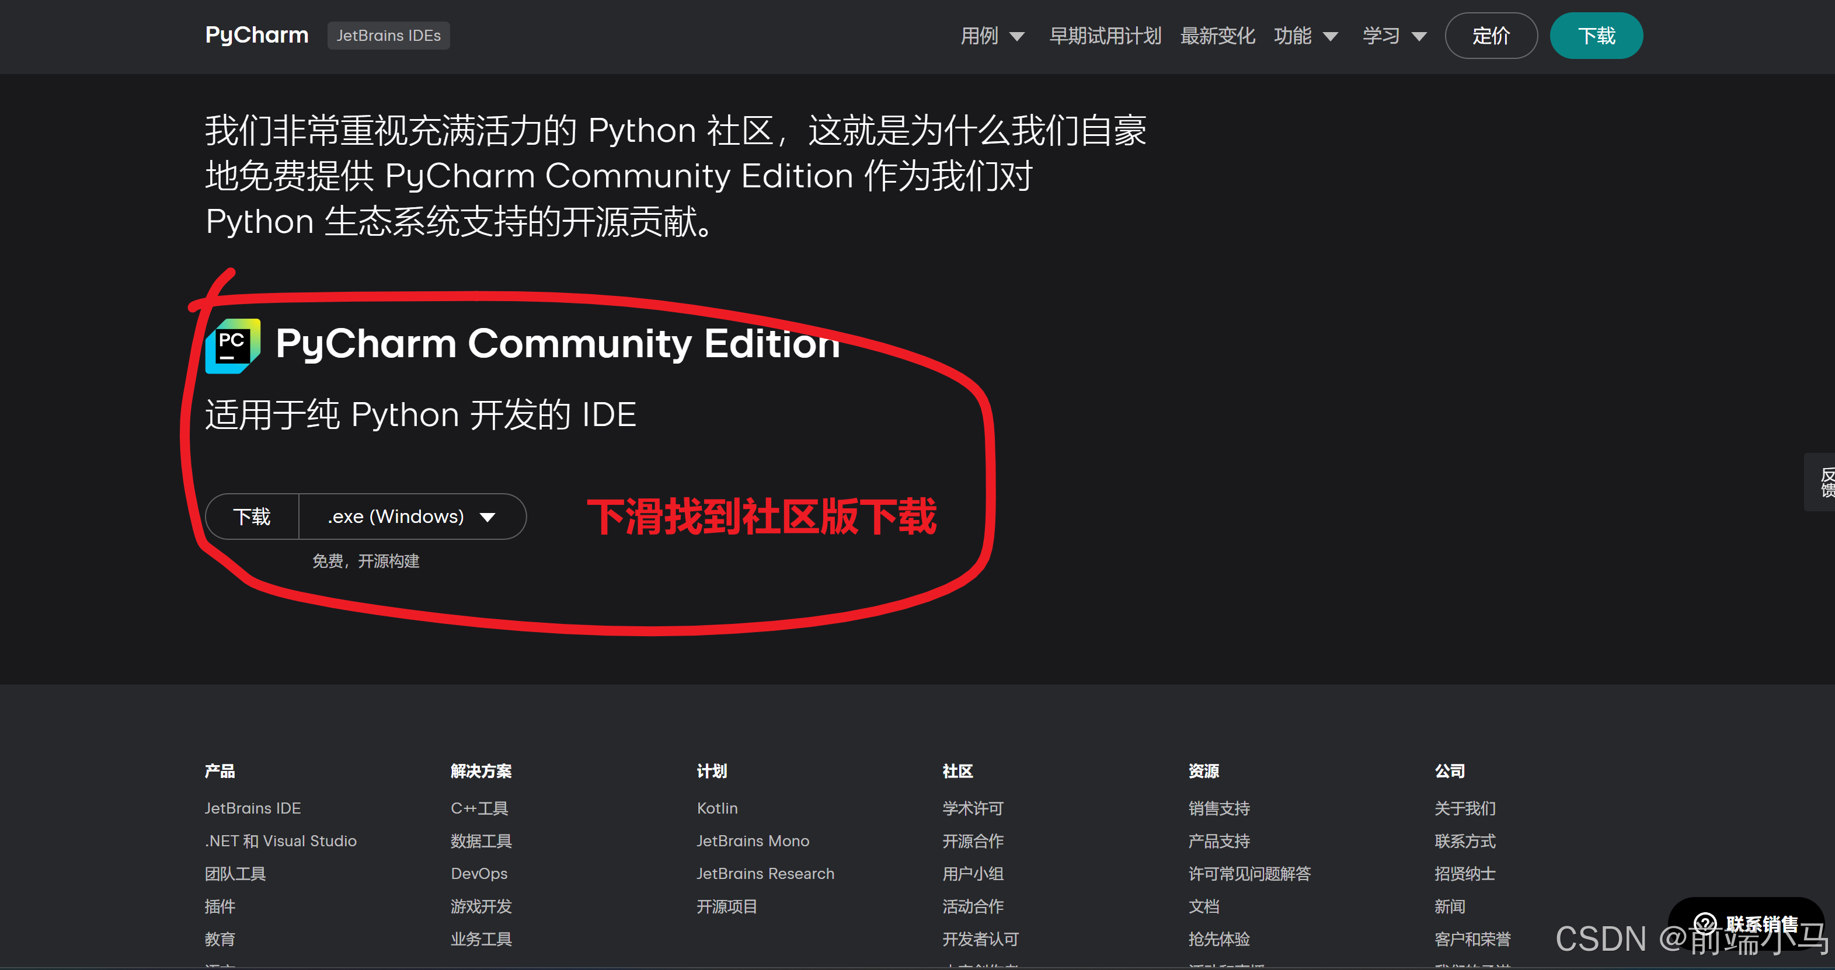Open 联系方式 footer link
Image resolution: width=1835 pixels, height=970 pixels.
[x=1465, y=841]
